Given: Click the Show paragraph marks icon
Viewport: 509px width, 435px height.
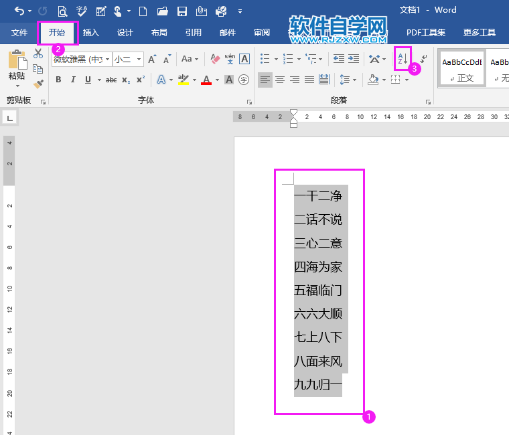Looking at the screenshot, I should [x=424, y=59].
